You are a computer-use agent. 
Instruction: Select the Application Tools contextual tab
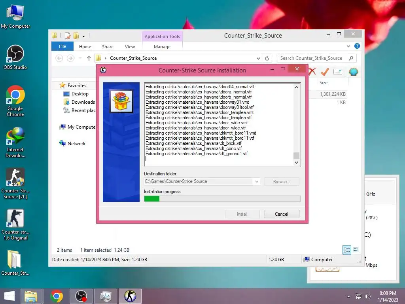pos(162,36)
